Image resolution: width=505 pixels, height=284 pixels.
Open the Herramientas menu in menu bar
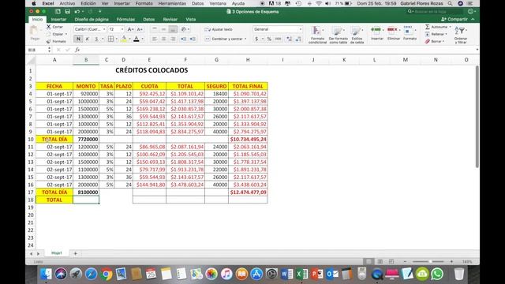[x=172, y=3]
